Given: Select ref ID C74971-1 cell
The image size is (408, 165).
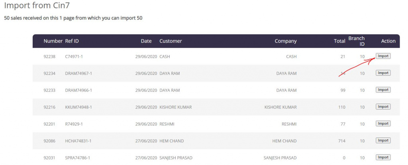Looking at the screenshot, I should (74, 57).
